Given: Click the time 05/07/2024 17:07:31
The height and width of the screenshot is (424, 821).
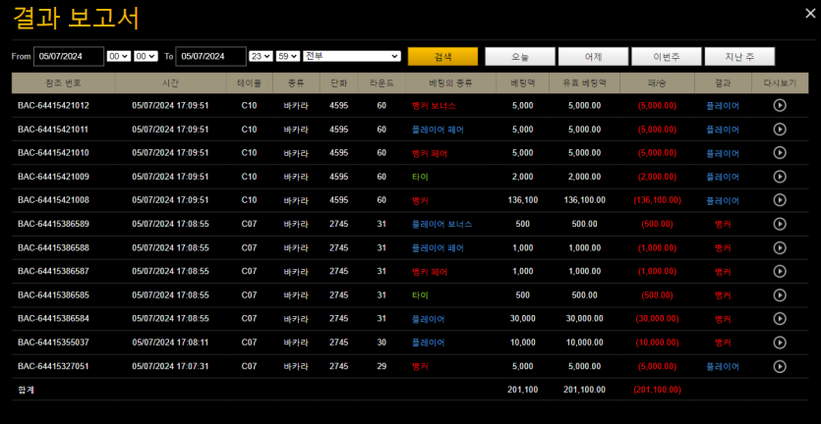Looking at the screenshot, I should click(171, 366).
